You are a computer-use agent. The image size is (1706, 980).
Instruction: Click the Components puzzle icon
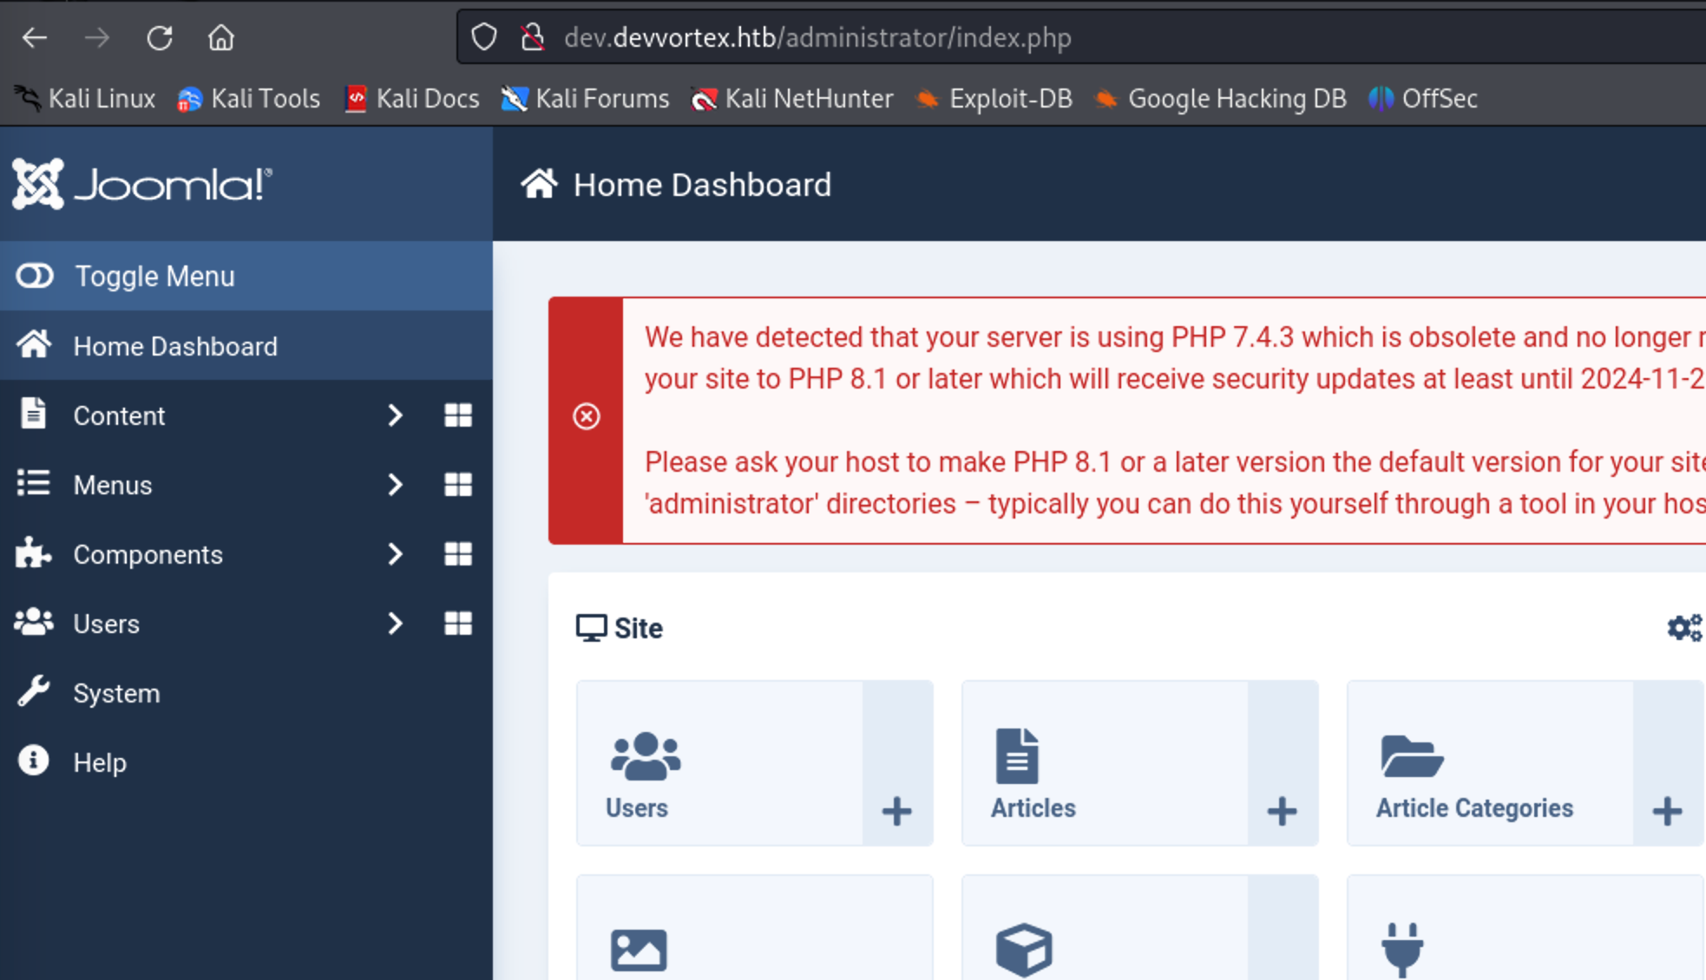tap(33, 552)
